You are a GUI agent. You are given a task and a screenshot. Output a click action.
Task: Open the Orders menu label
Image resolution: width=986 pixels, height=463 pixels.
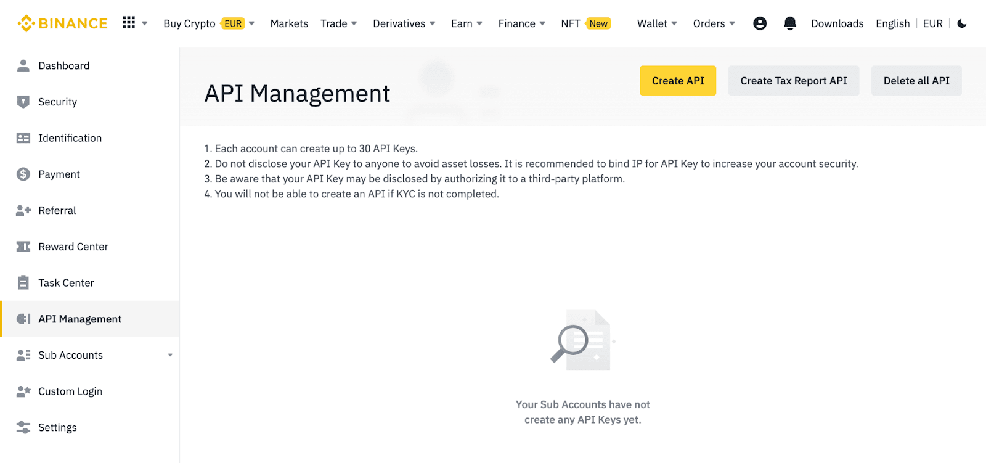pyautogui.click(x=709, y=23)
